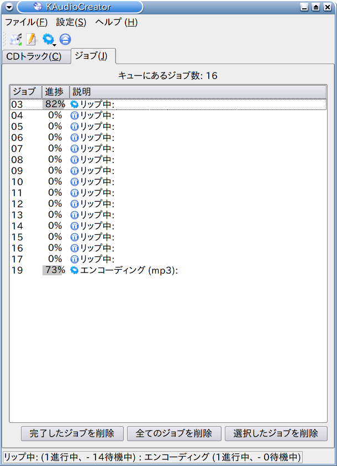Open the 設定(S) menu
Viewport: 337px width, 466px height.
click(71, 22)
